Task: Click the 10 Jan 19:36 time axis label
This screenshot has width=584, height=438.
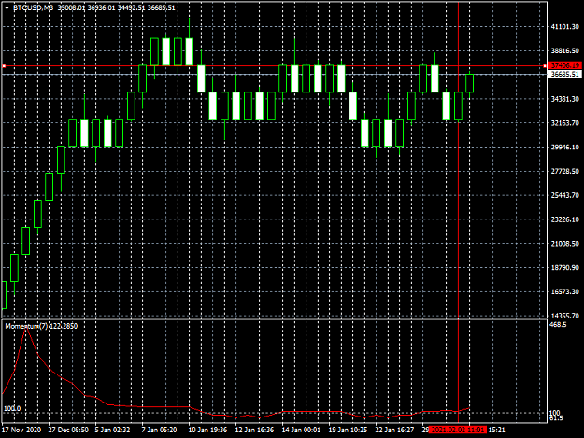Action: click(207, 430)
